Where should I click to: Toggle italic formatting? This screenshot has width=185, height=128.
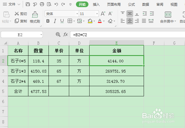[x=55, y=21]
